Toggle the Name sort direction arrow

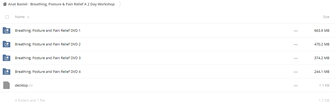pyautogui.click(x=28, y=17)
